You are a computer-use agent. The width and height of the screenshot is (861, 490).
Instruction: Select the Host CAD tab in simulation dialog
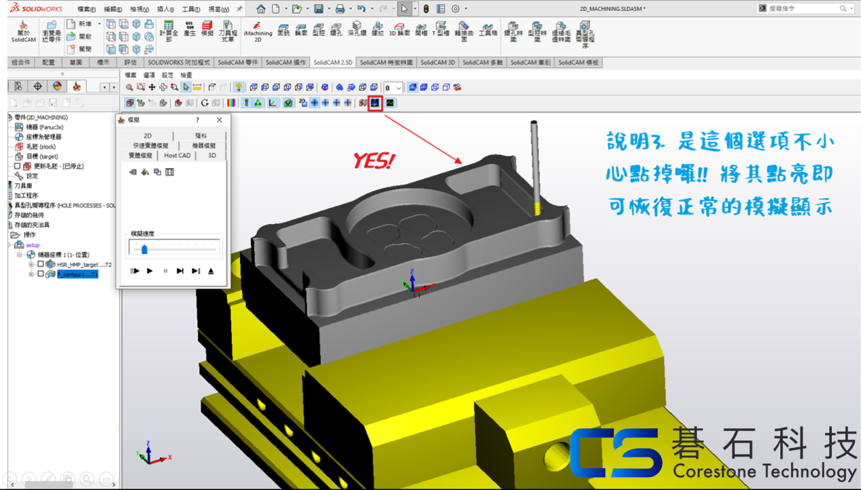[x=178, y=155]
